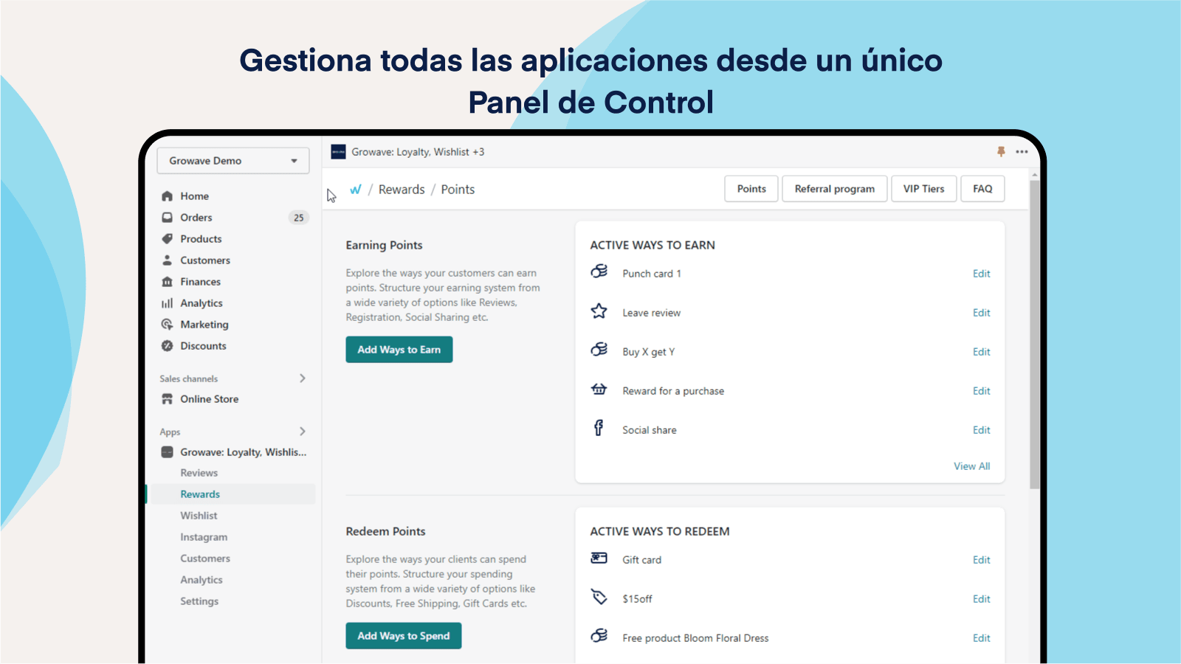1181x664 pixels.
Task: Open the Growave Demo store dropdown
Action: tap(233, 161)
